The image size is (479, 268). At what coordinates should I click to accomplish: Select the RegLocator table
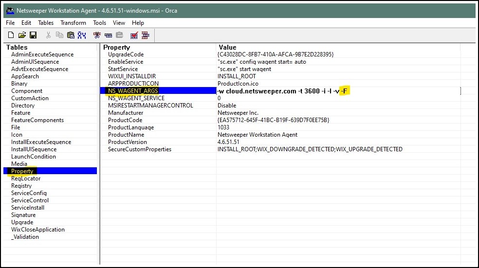(26, 179)
